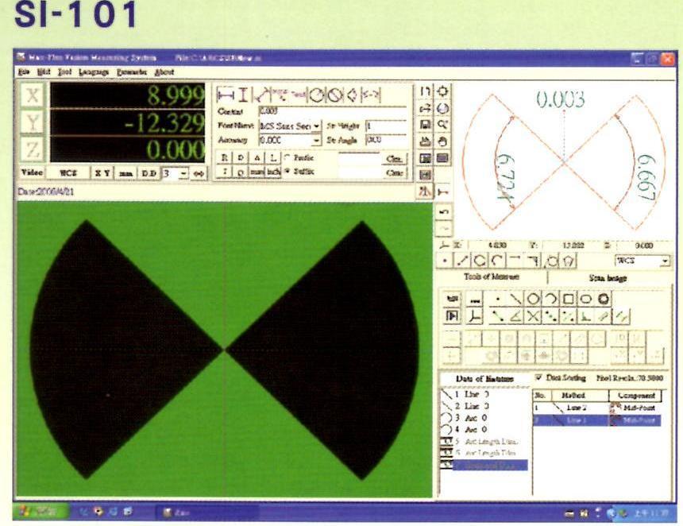
Task: Click the arc measurement tool icon
Action: [550, 300]
